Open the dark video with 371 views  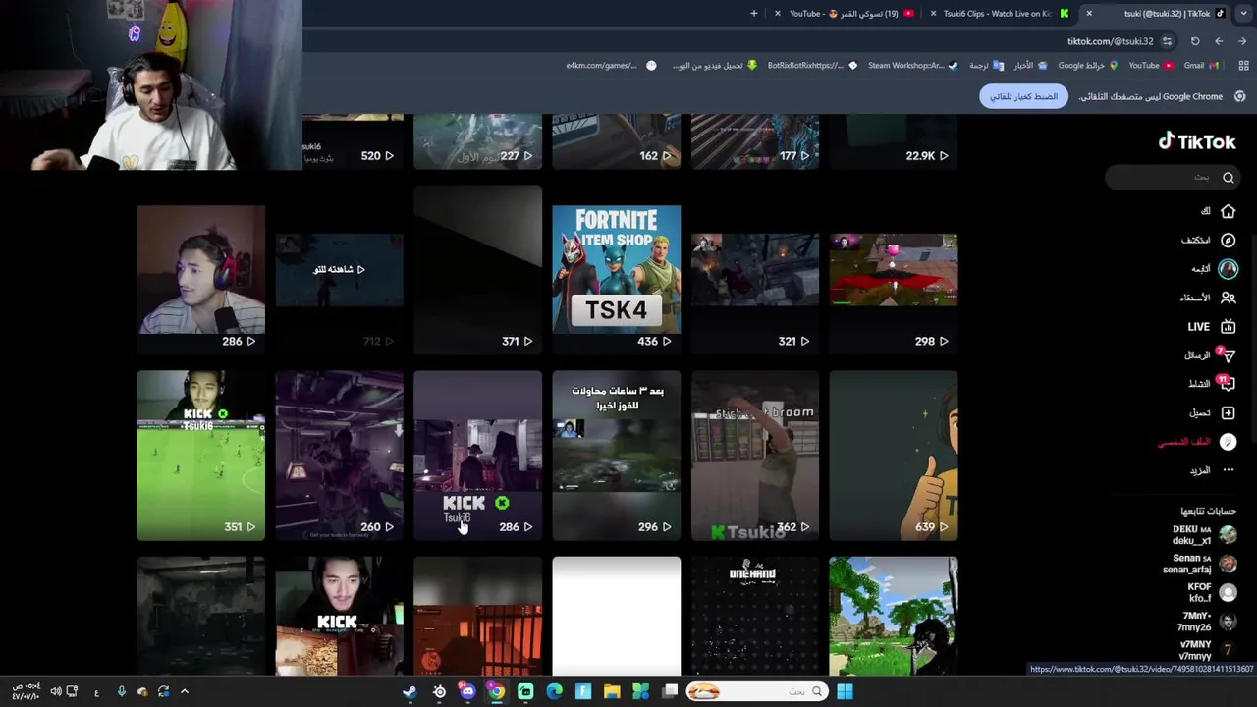click(477, 270)
